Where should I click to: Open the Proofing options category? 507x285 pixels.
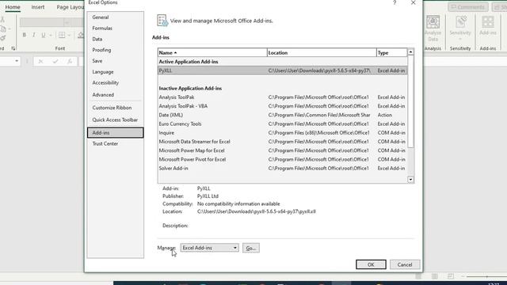point(101,50)
